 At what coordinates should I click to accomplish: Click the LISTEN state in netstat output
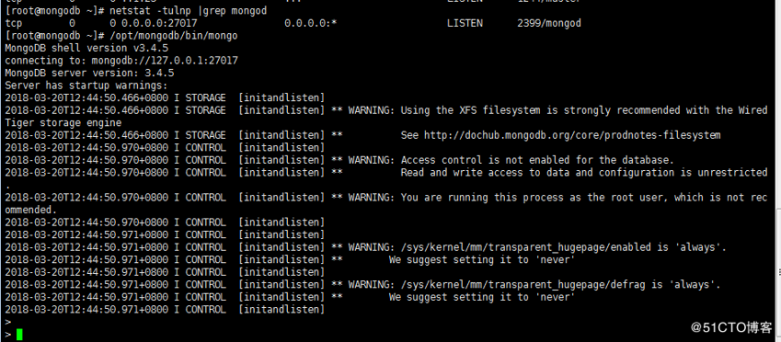pos(465,23)
